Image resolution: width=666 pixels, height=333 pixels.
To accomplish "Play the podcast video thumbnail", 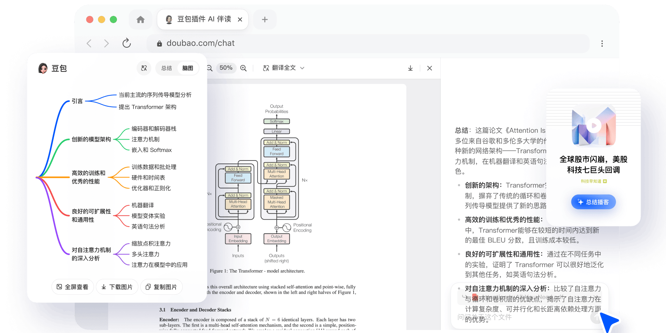I will (x=594, y=126).
